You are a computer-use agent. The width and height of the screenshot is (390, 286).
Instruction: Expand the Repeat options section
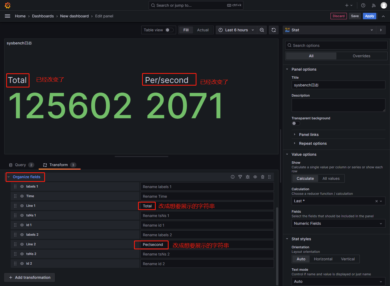pos(295,143)
